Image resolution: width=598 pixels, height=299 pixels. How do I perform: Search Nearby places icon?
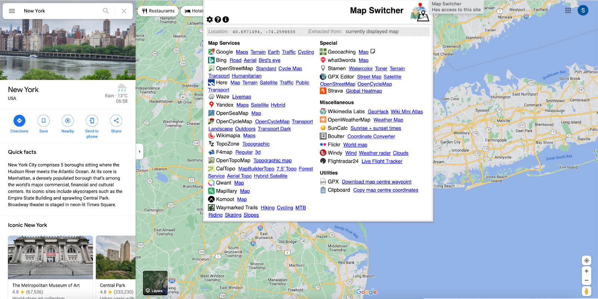[x=68, y=121]
